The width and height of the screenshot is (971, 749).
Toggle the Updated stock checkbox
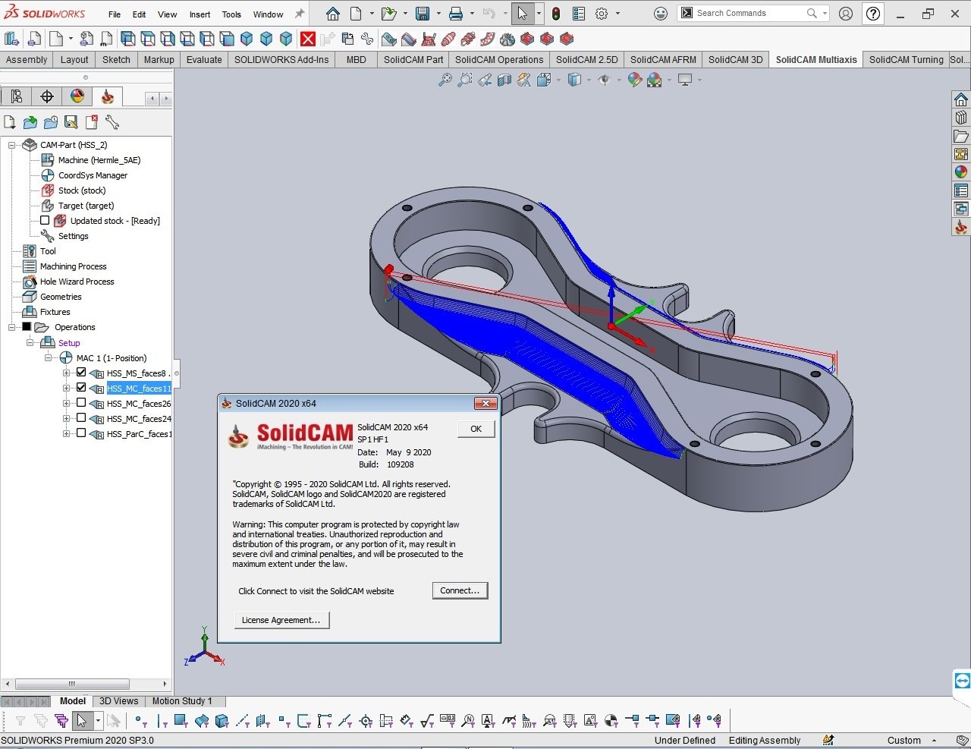[45, 221]
